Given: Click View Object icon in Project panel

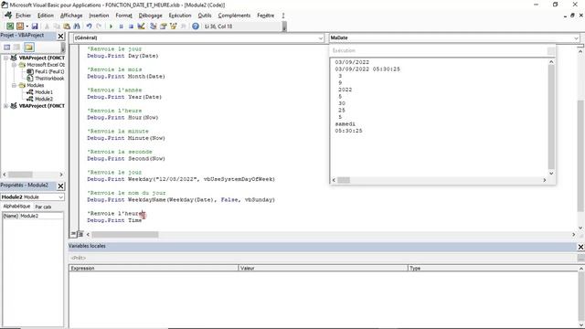Looking at the screenshot, I should click(16, 47).
